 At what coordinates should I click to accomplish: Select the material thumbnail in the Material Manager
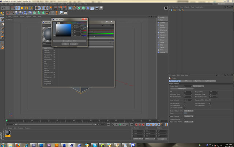tap(8, 132)
